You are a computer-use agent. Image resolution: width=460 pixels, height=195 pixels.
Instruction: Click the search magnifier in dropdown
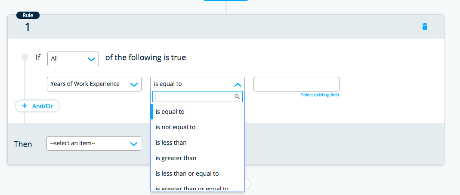click(237, 97)
